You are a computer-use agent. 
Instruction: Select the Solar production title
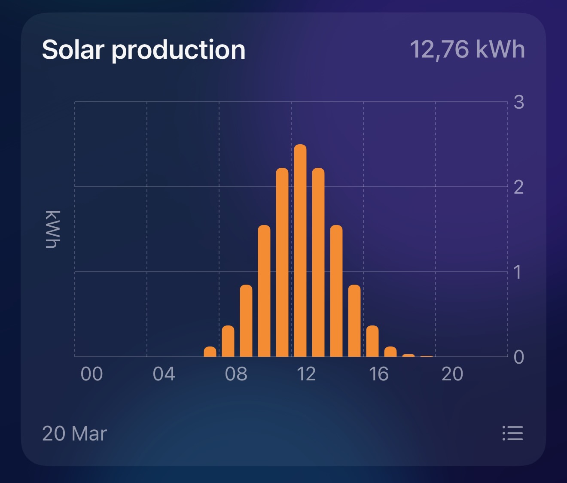(144, 49)
